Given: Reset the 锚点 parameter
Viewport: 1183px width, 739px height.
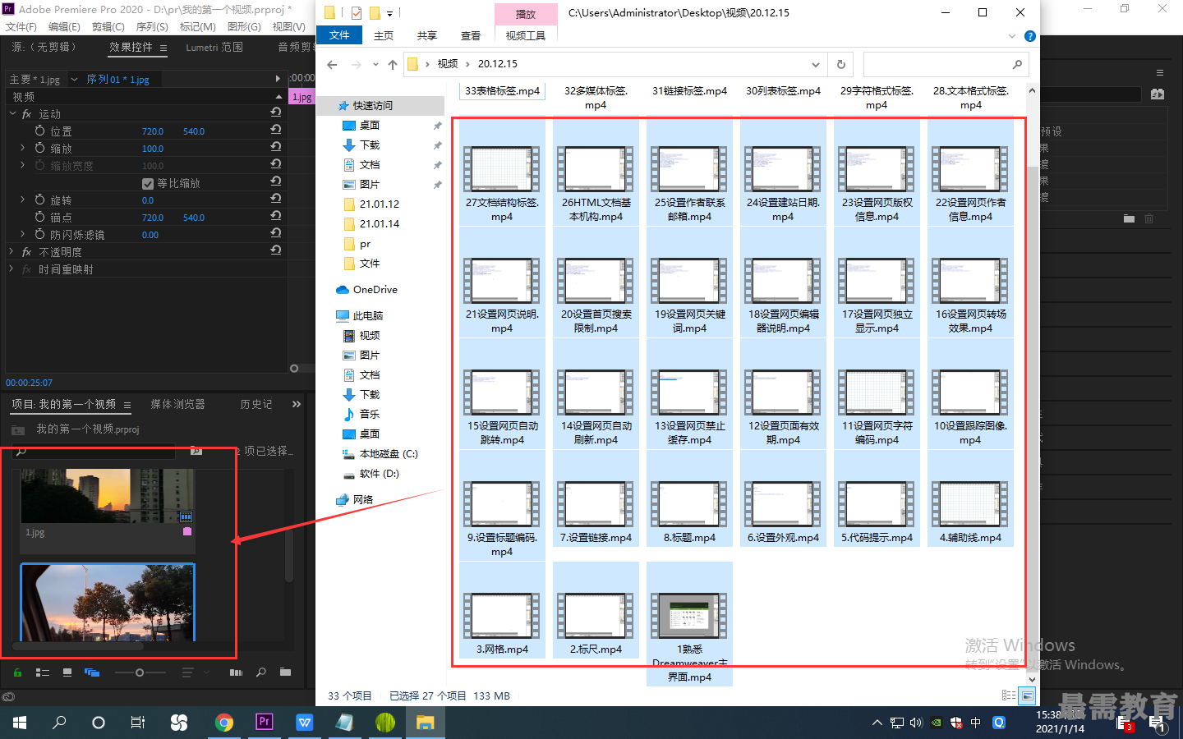Looking at the screenshot, I should [276, 217].
